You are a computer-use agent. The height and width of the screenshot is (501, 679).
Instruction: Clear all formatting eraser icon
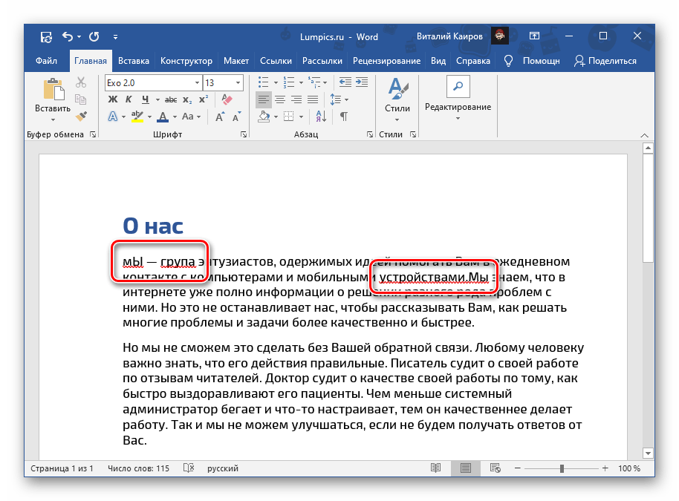[x=227, y=99]
